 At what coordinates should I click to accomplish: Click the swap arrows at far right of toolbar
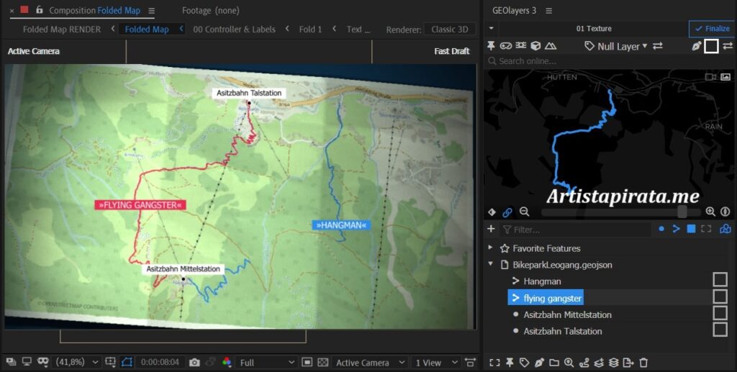(x=728, y=45)
